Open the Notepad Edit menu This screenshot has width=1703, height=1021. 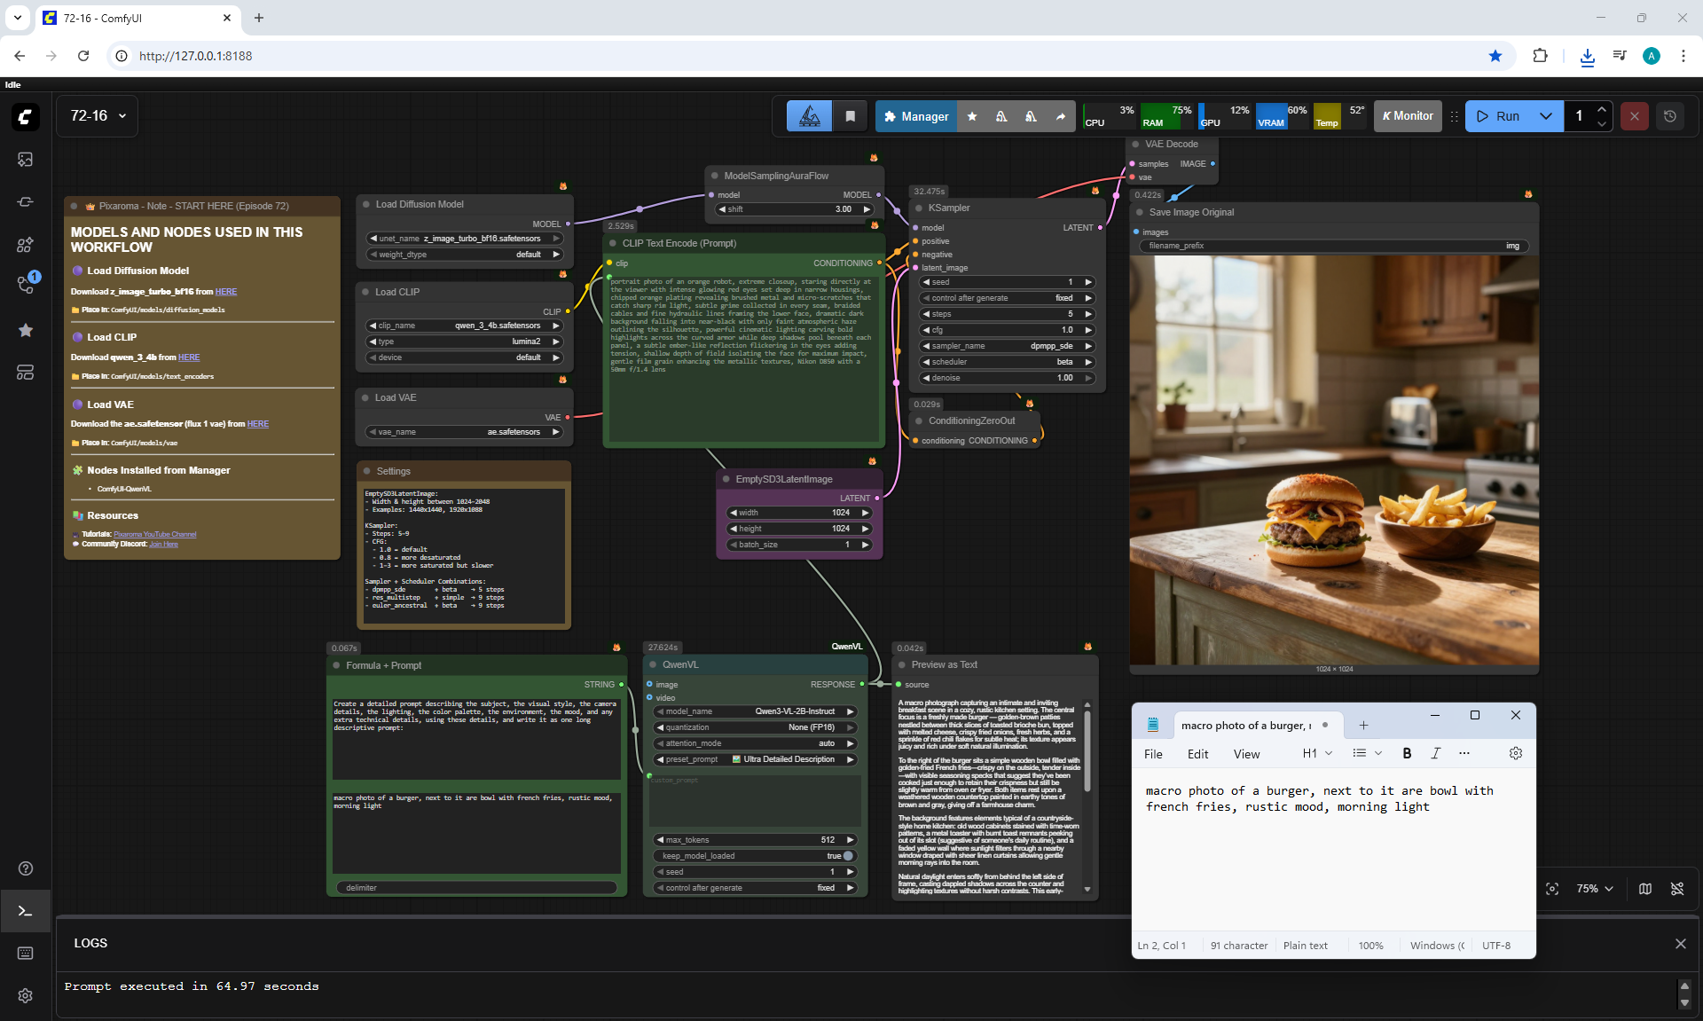1197,754
